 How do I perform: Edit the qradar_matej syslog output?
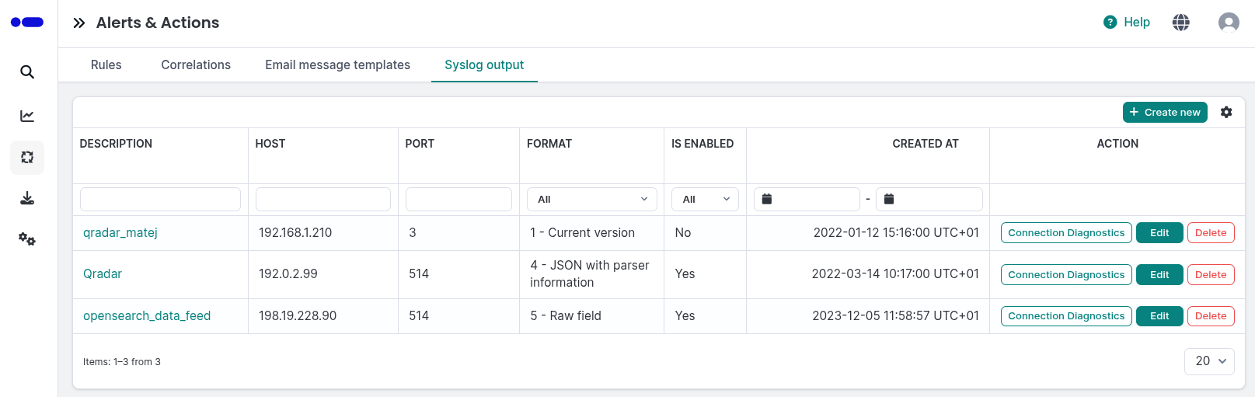click(1159, 233)
